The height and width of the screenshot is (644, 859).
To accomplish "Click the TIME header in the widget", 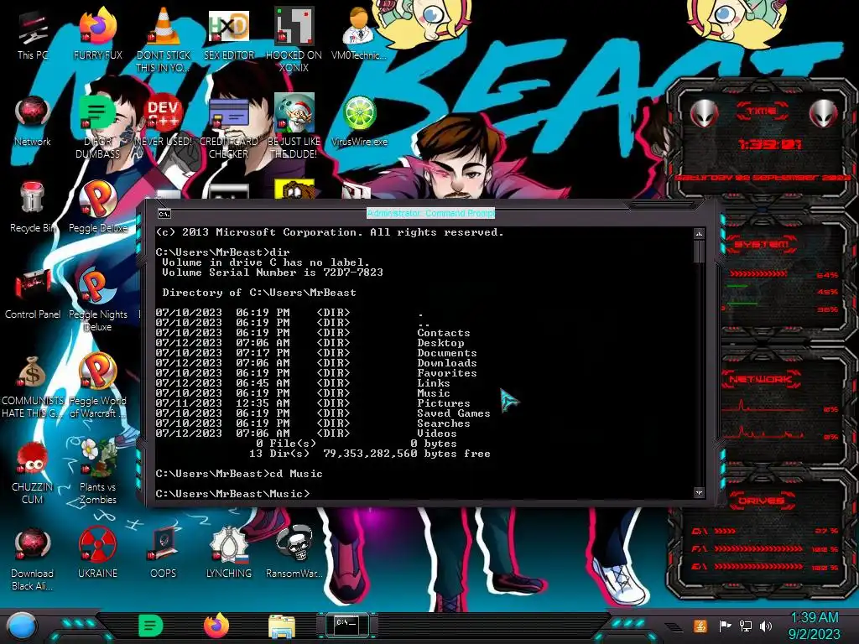I will click(x=762, y=111).
